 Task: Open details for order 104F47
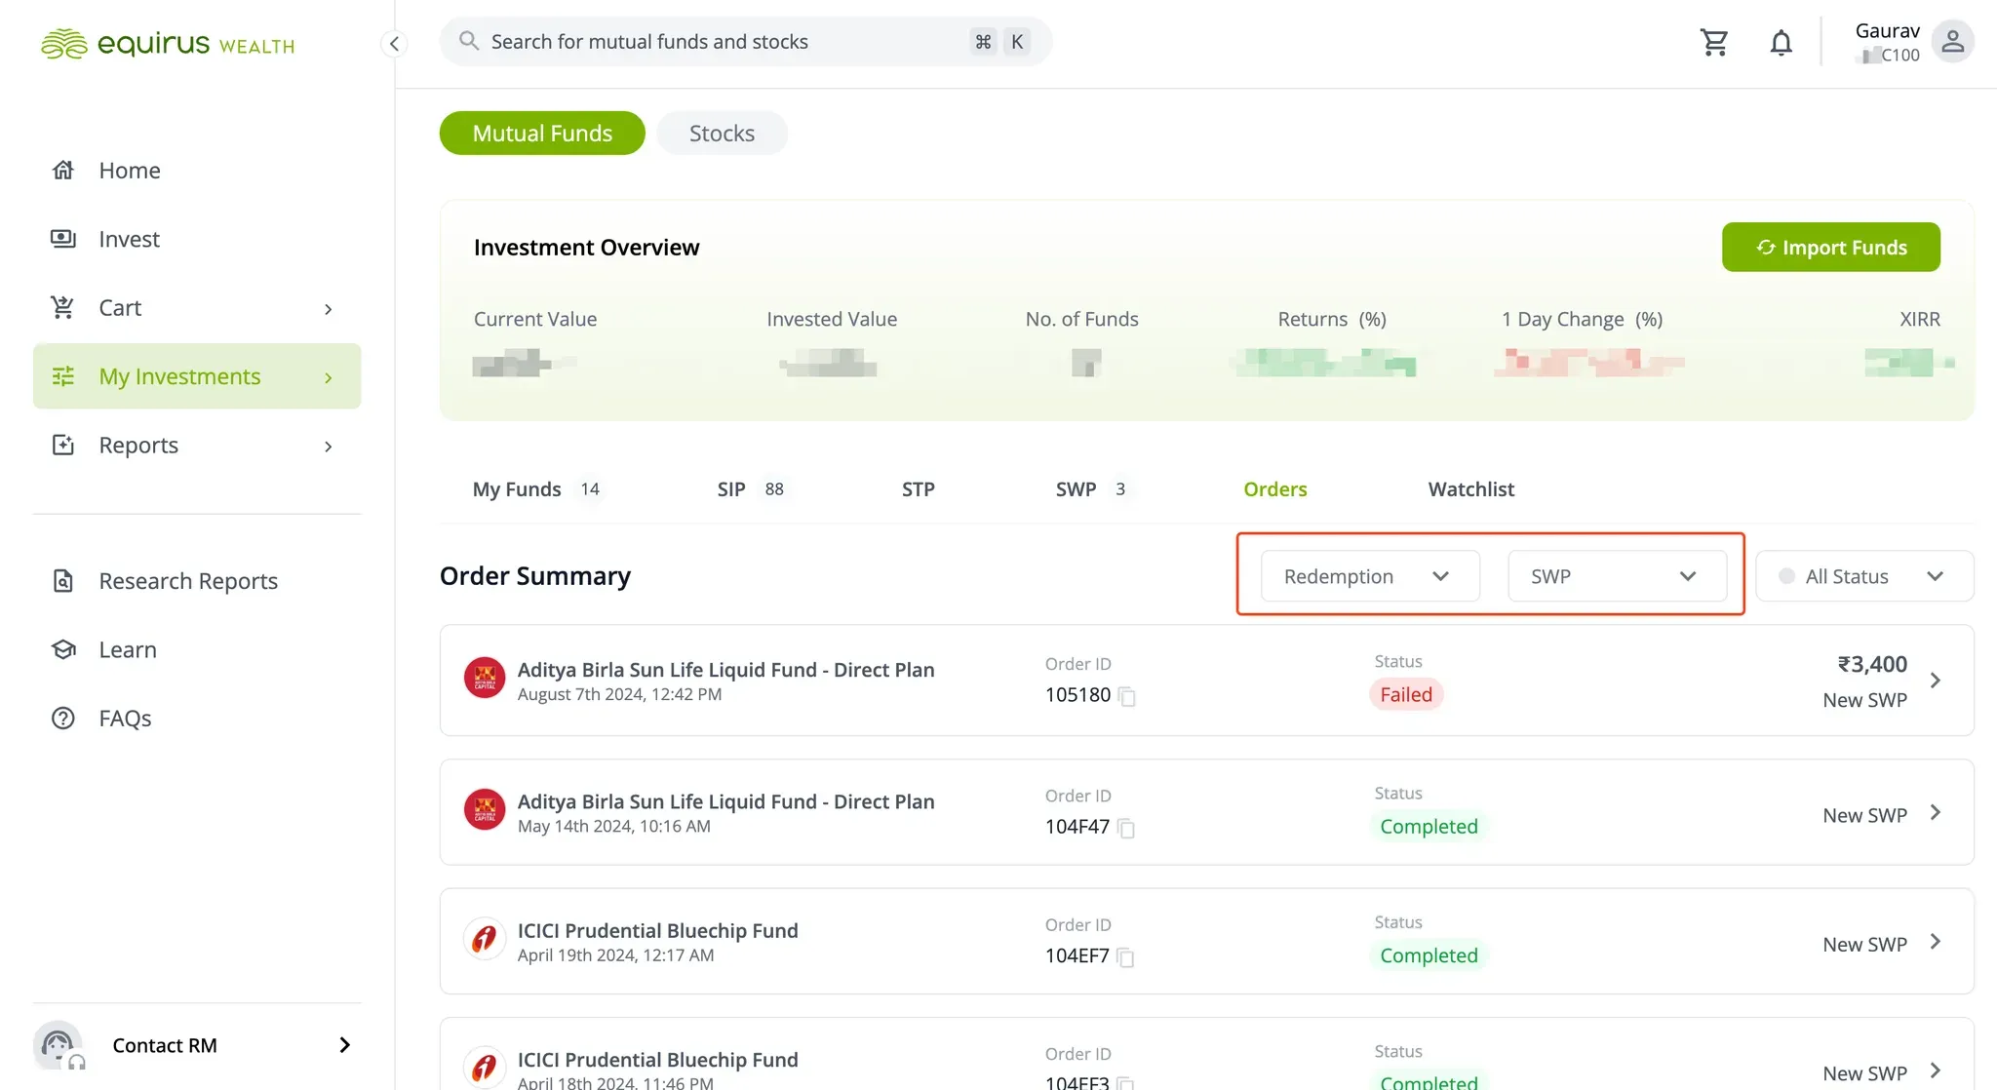point(1936,813)
